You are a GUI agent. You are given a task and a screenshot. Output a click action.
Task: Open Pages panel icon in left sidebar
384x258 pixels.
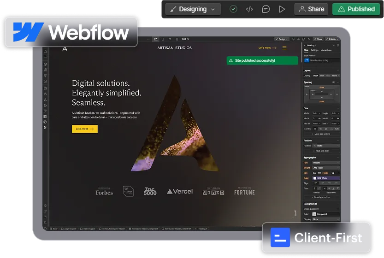point(45,52)
